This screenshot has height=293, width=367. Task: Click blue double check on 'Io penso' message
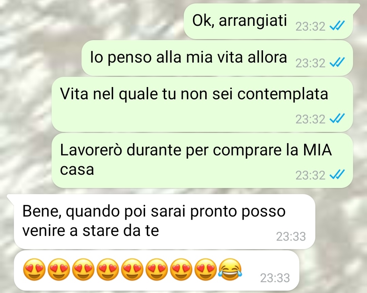coord(337,63)
